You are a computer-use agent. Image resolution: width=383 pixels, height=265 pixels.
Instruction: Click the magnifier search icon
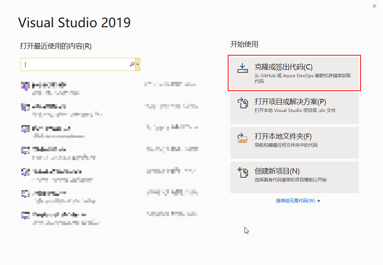click(132, 64)
